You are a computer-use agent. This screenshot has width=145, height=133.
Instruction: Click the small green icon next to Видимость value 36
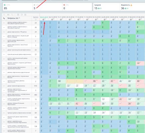pos(125,8)
